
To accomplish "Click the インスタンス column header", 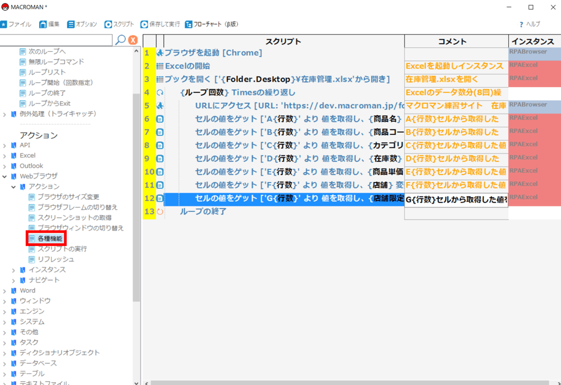I will [534, 41].
